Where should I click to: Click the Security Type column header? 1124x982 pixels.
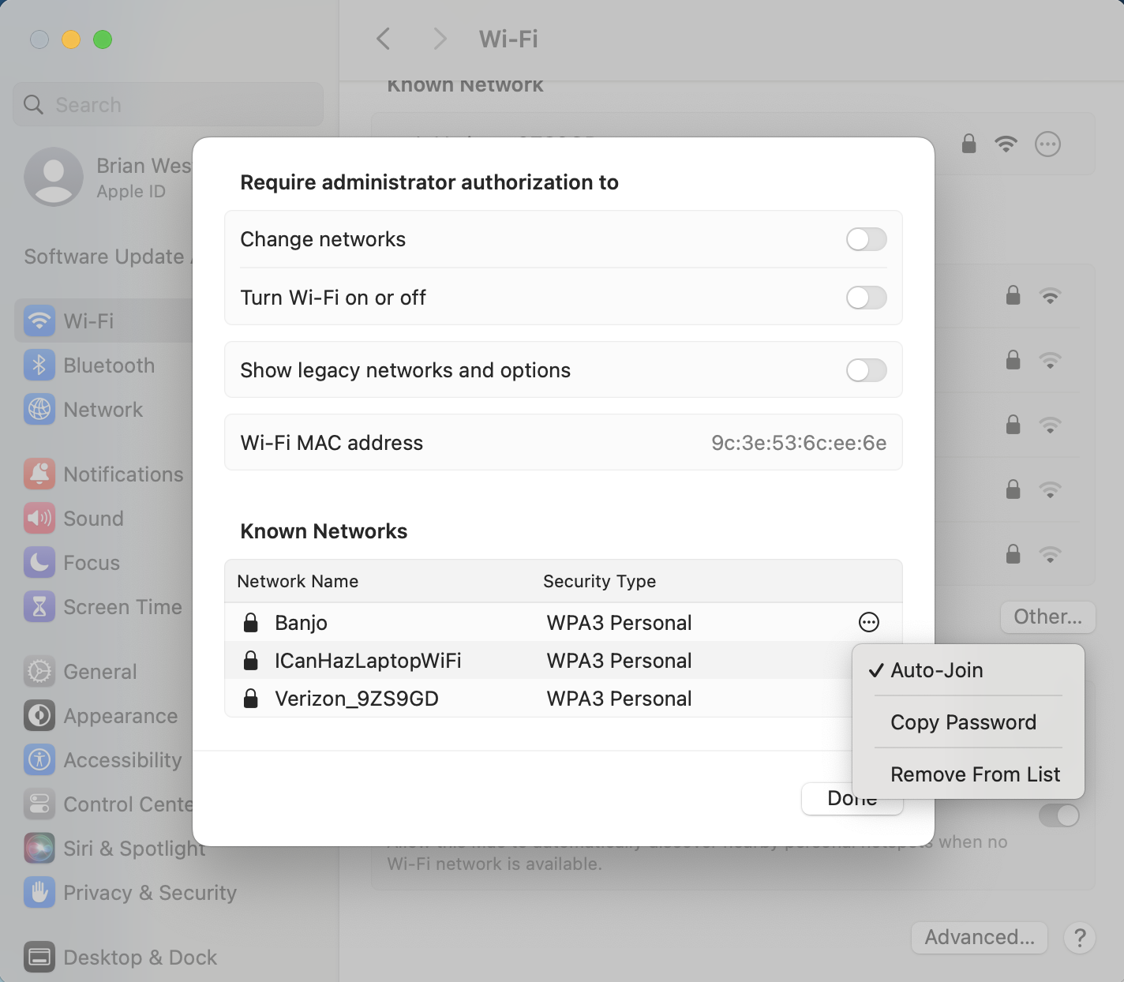coord(599,581)
